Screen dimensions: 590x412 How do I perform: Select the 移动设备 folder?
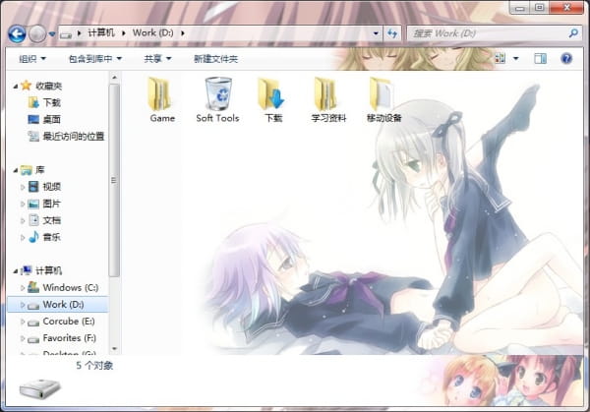tap(383, 100)
